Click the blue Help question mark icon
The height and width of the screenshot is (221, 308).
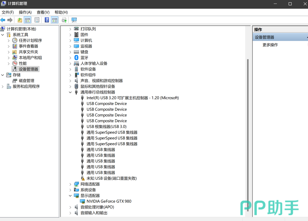point(47,20)
